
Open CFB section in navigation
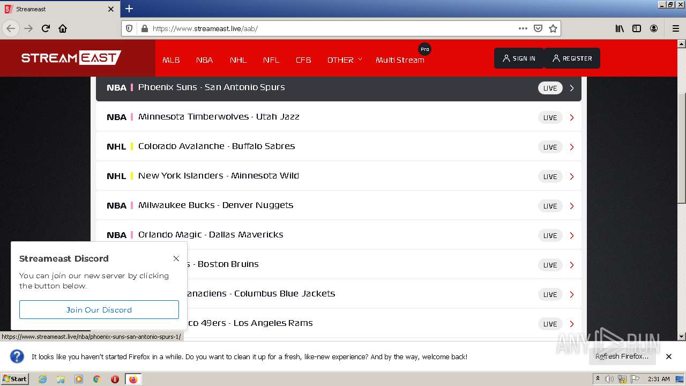point(303,60)
